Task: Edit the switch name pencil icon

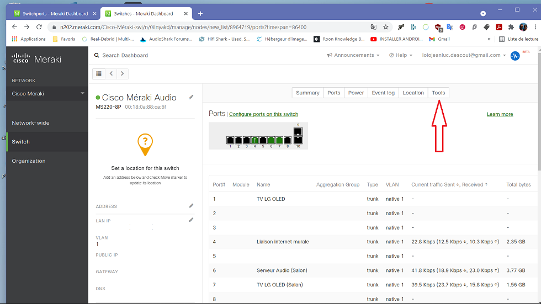Action: 191,97
